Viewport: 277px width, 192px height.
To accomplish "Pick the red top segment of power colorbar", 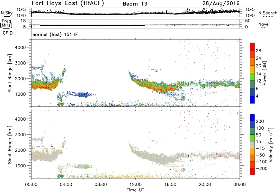I will 252,46.
